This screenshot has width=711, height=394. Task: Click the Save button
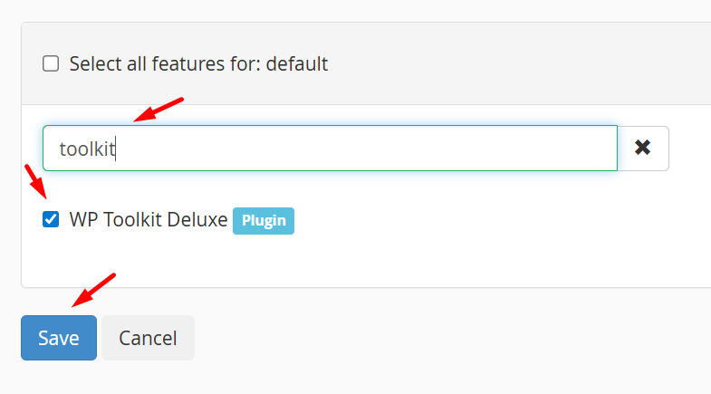click(x=58, y=338)
